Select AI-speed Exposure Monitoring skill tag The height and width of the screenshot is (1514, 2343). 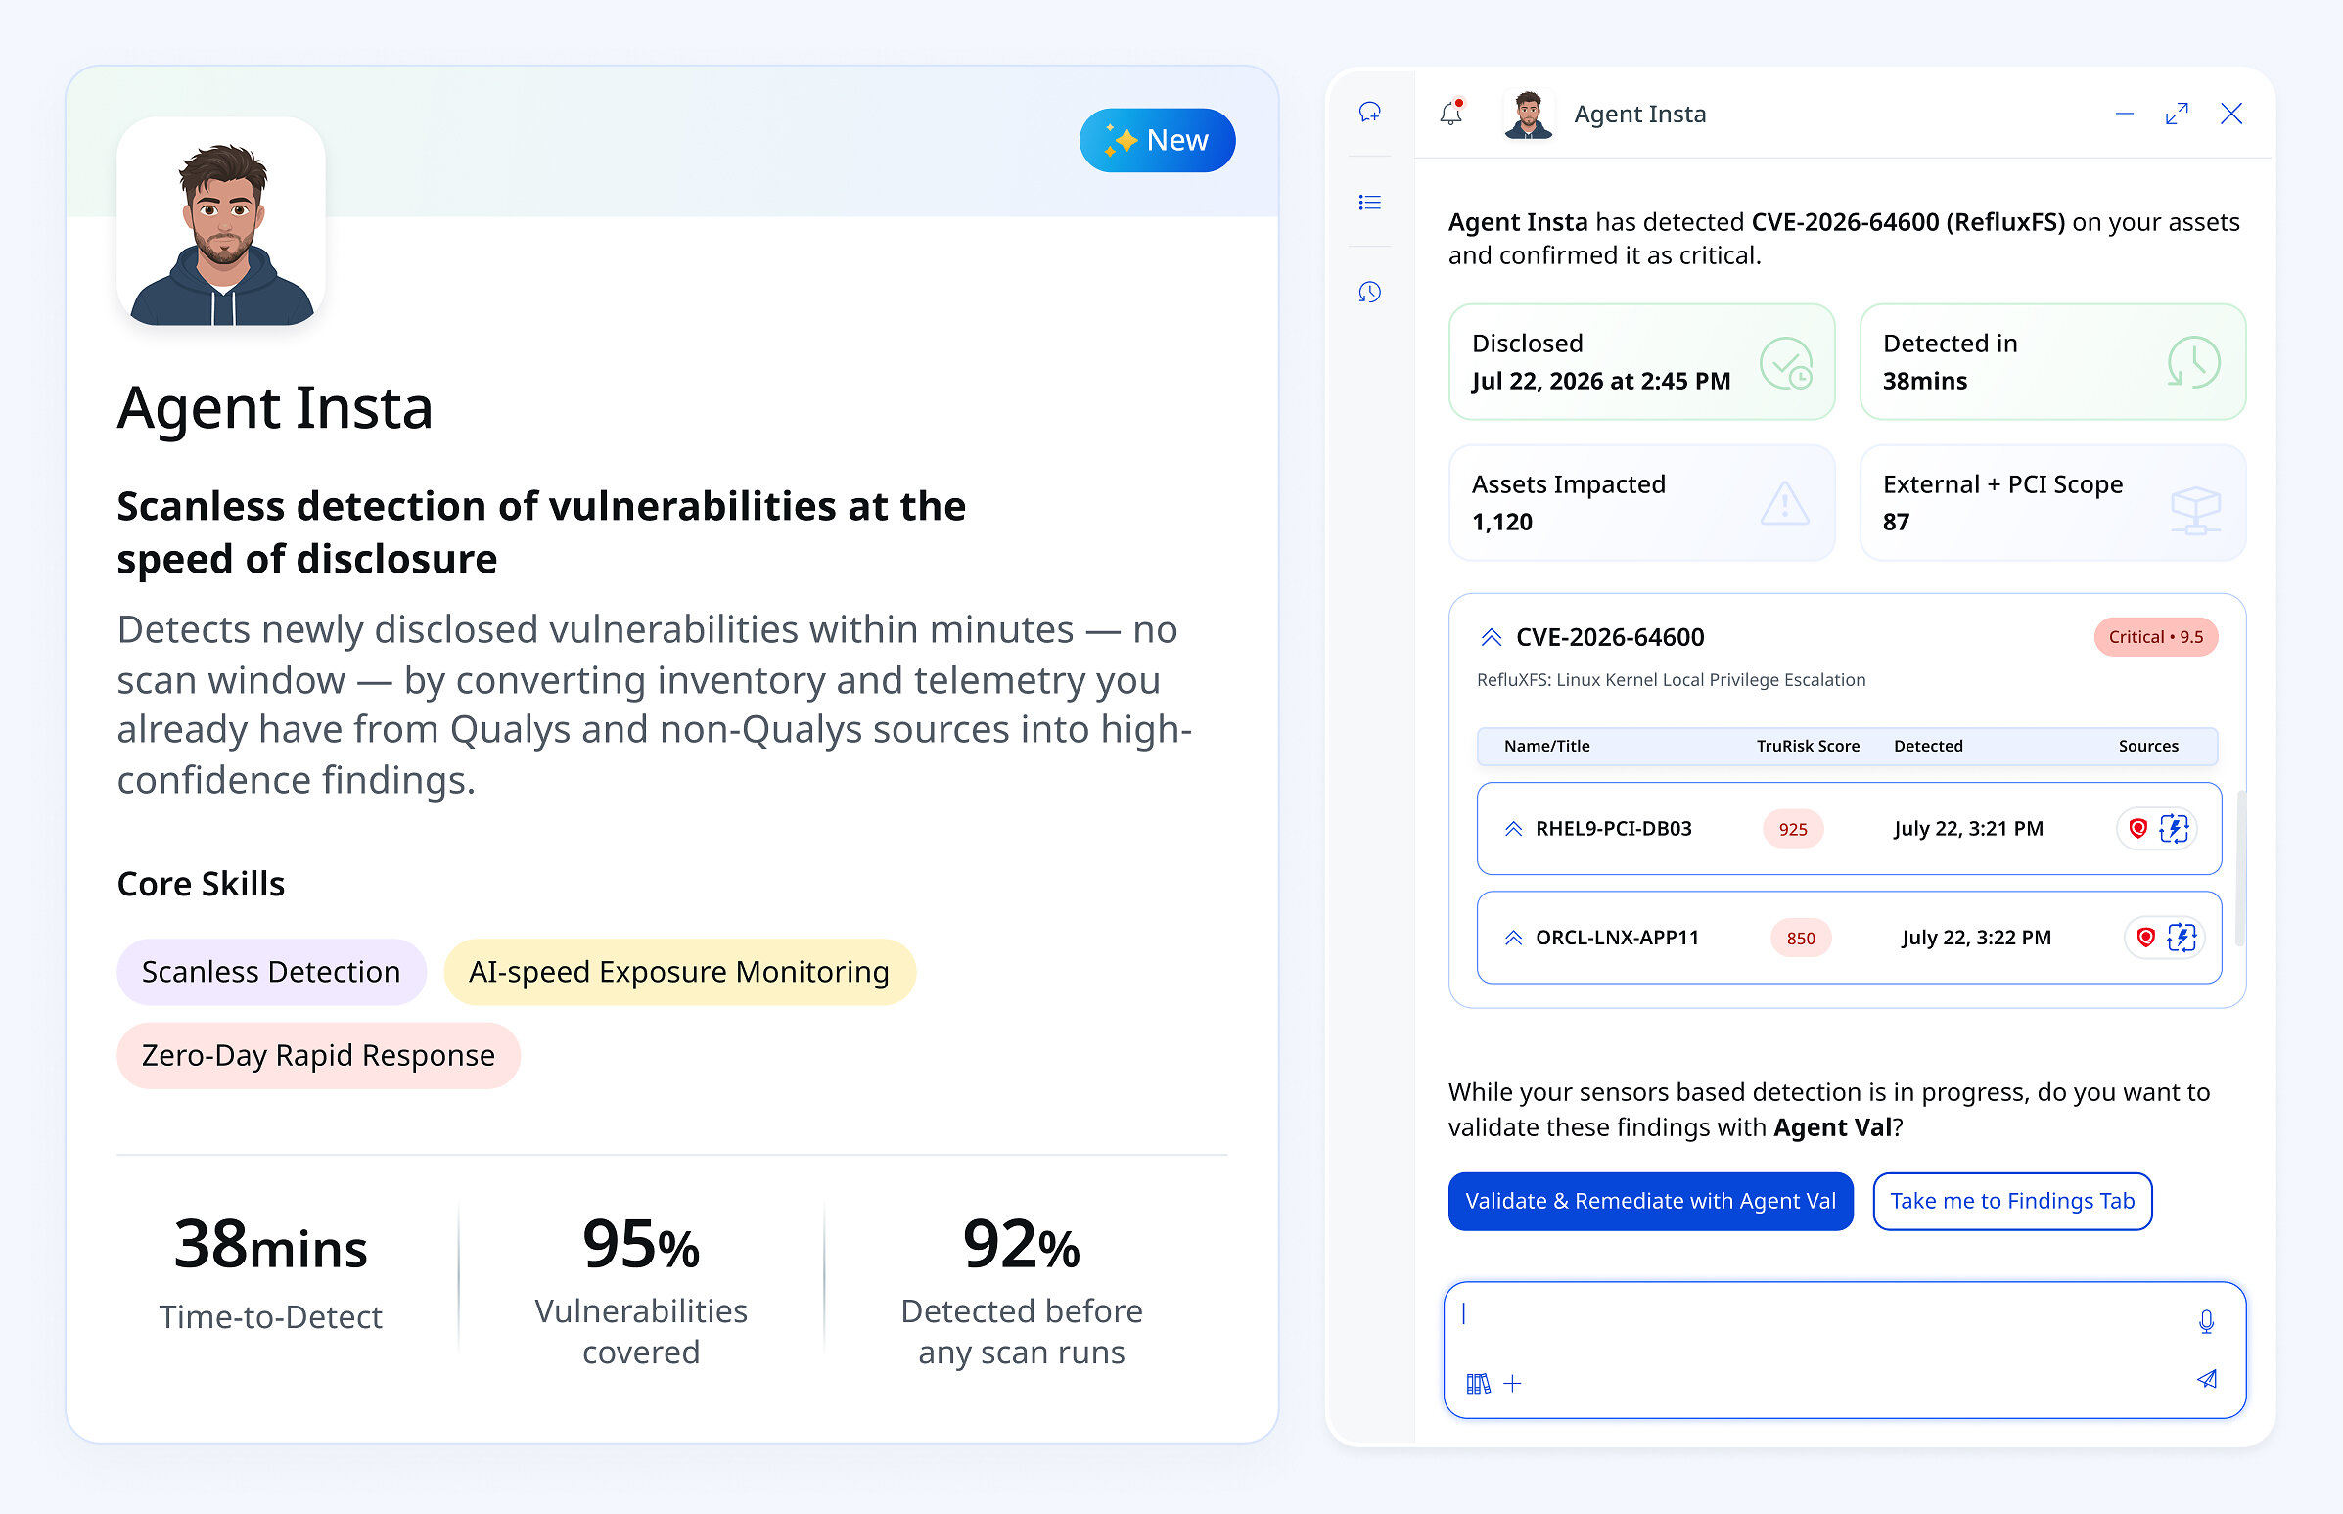679,972
